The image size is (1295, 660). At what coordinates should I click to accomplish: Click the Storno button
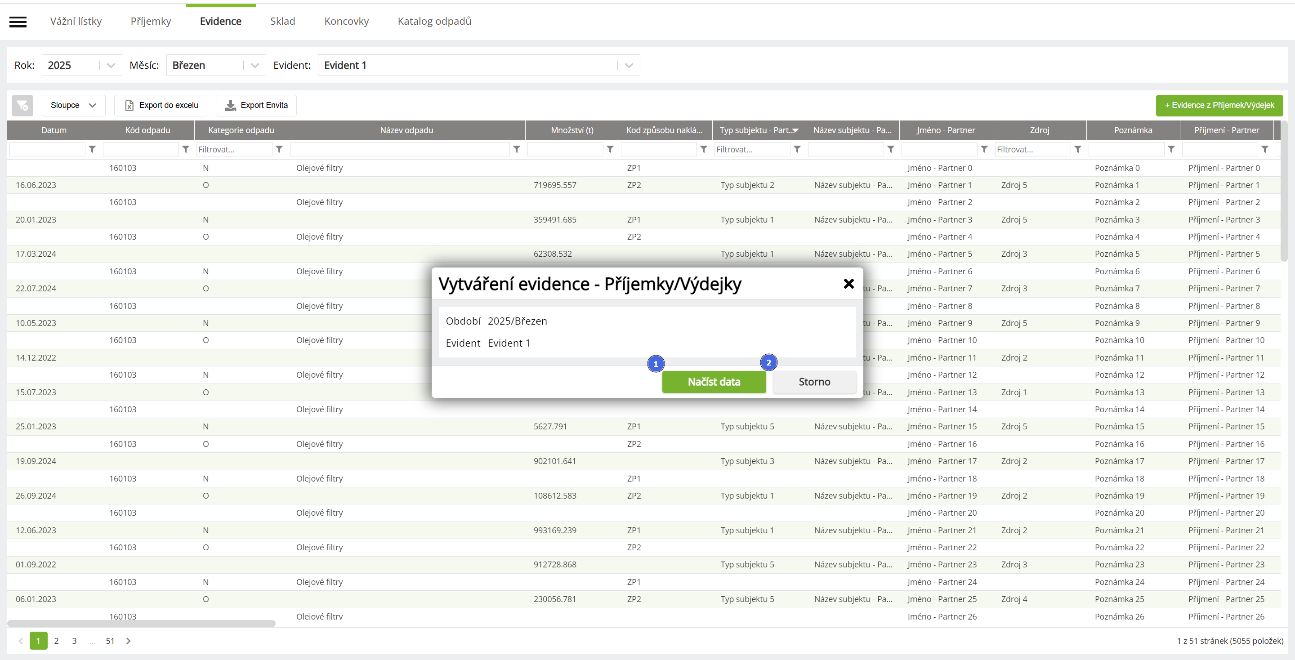tap(814, 382)
